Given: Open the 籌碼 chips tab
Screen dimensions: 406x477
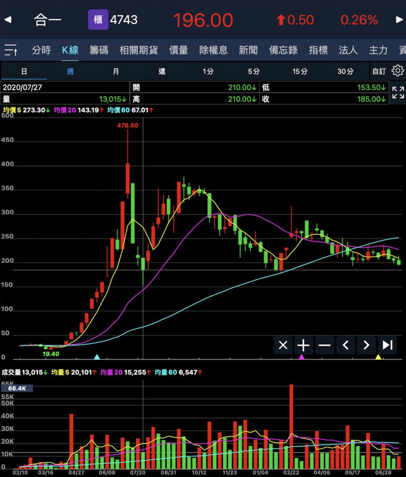Looking at the screenshot, I should [x=99, y=50].
